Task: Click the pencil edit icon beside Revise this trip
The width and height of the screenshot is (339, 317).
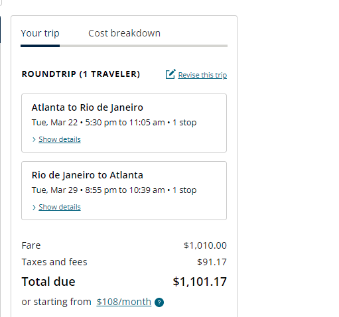Action: coord(170,74)
